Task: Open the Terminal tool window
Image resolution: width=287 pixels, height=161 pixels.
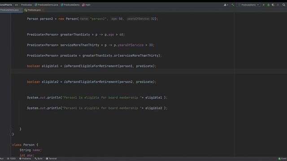Action: pos(51,159)
